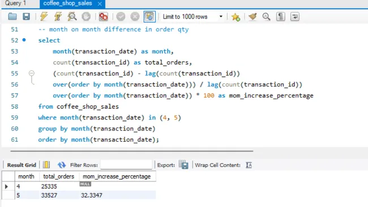Screen dimensions: 368x207
Task: Sort by total_orders column header
Action: point(59,176)
